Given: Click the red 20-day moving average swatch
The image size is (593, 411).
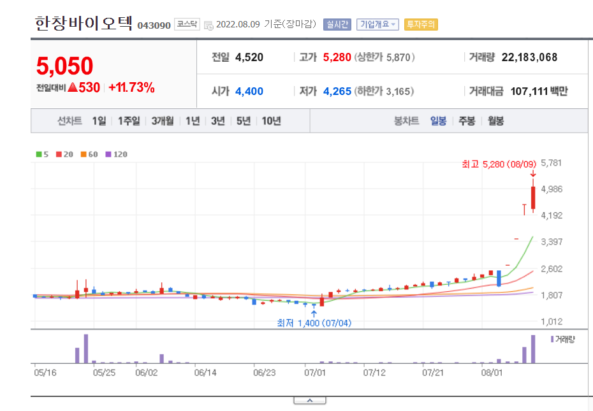Looking at the screenshot, I should (x=59, y=154).
